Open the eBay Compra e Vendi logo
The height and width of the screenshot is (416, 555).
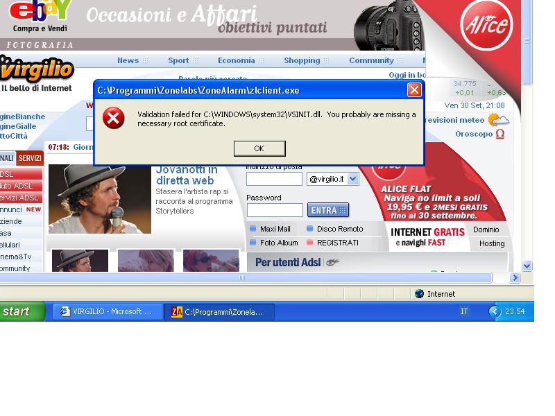tap(40, 16)
